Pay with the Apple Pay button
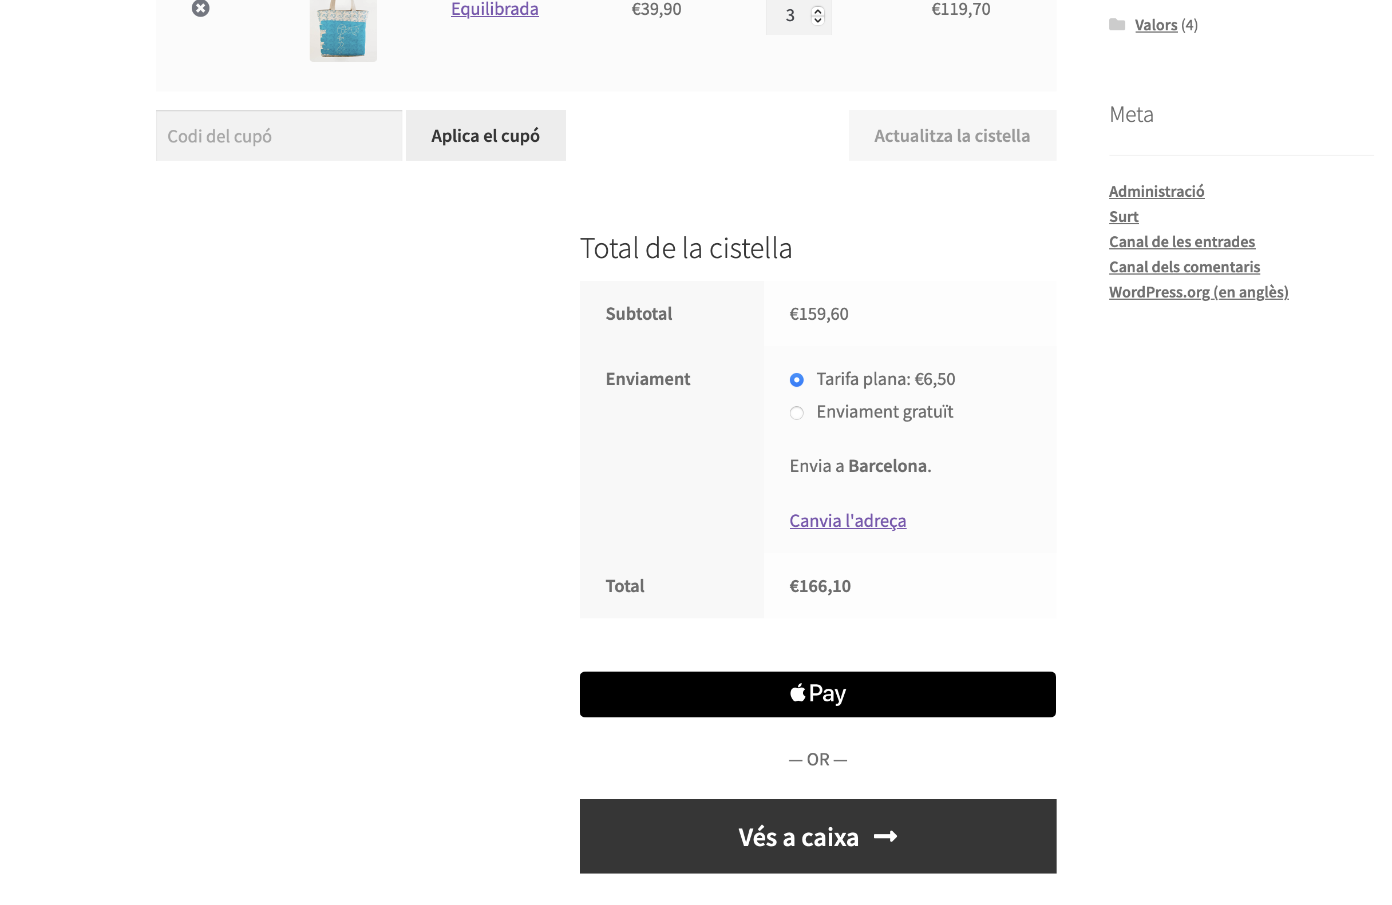 click(x=817, y=694)
